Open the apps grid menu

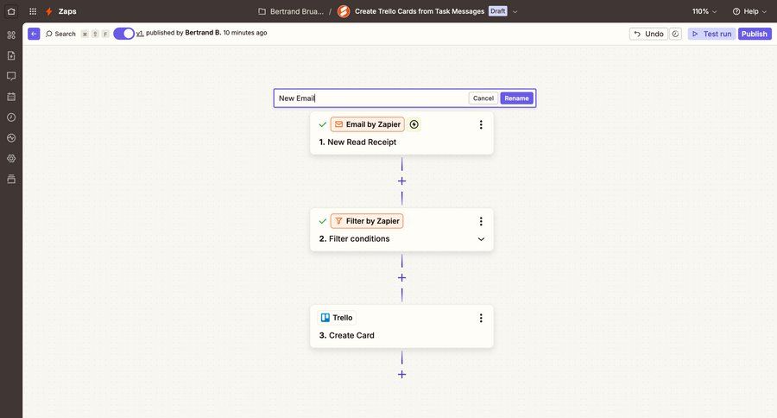tap(33, 11)
